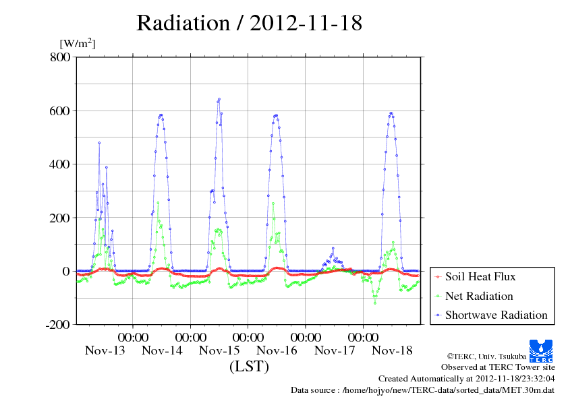
Task: Click the 600 y-axis value
Action: 60,111
